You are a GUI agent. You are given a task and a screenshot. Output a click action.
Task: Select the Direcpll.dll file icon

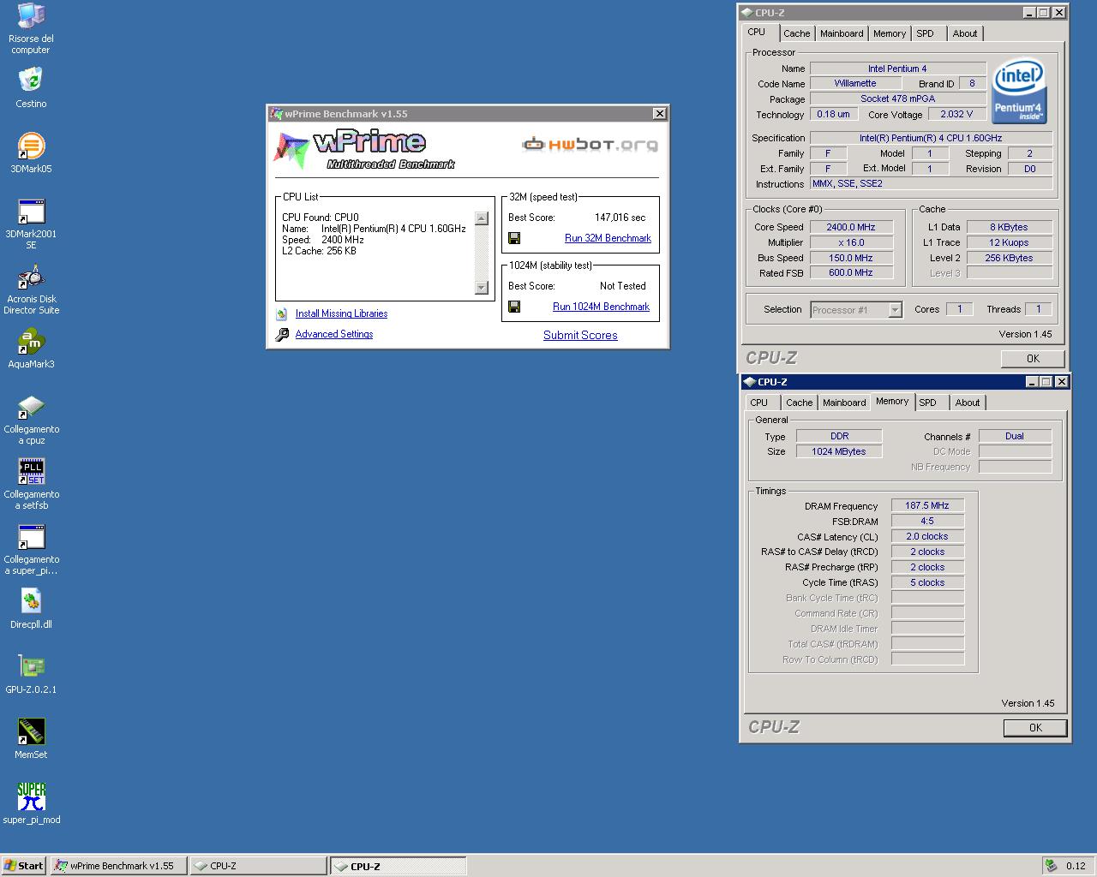[31, 607]
